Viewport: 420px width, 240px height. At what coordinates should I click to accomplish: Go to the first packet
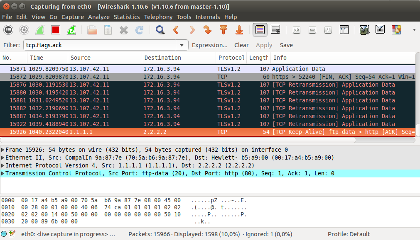[x=223, y=30]
